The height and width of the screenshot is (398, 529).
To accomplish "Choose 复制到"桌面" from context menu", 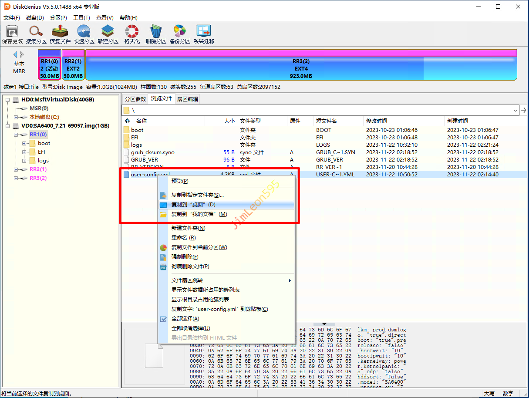I will 193,205.
